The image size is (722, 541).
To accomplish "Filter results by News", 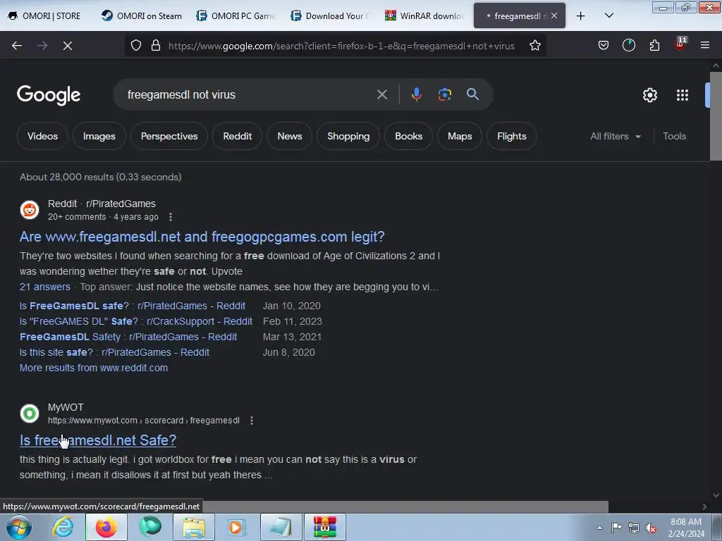I will coord(290,136).
